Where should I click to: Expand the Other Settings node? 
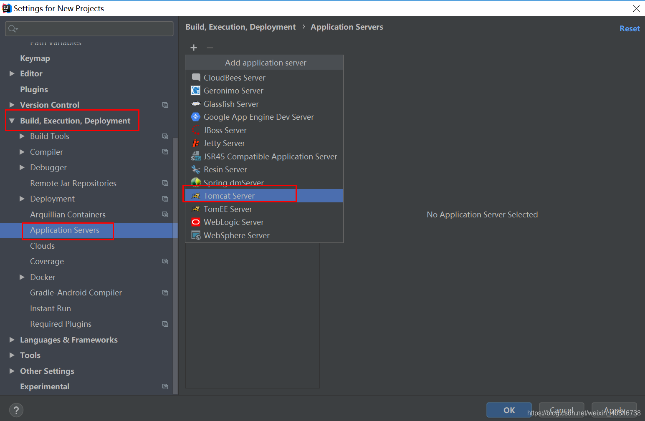12,371
